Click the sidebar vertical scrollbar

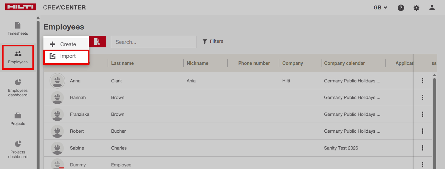point(38,94)
